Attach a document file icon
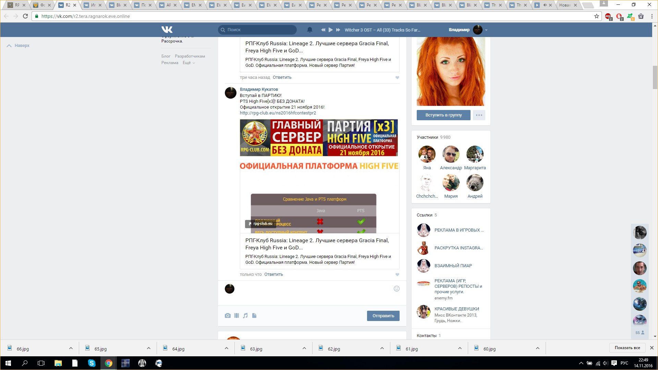Image resolution: width=658 pixels, height=370 pixels. [254, 316]
